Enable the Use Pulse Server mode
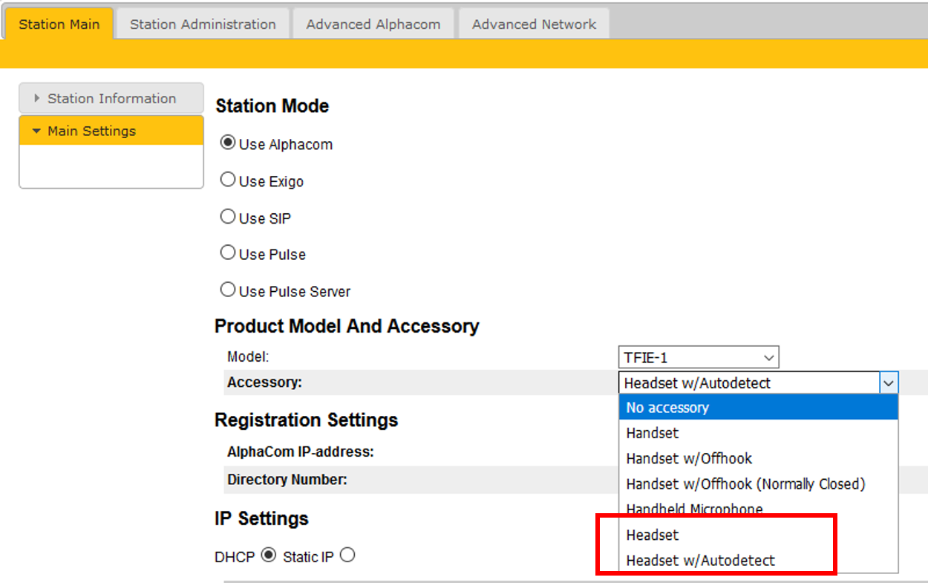The image size is (928, 583). click(228, 290)
